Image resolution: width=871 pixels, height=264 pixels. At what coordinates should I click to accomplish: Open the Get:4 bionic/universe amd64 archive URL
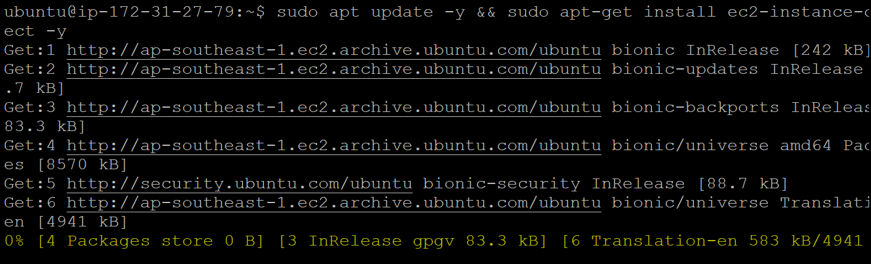point(334,146)
